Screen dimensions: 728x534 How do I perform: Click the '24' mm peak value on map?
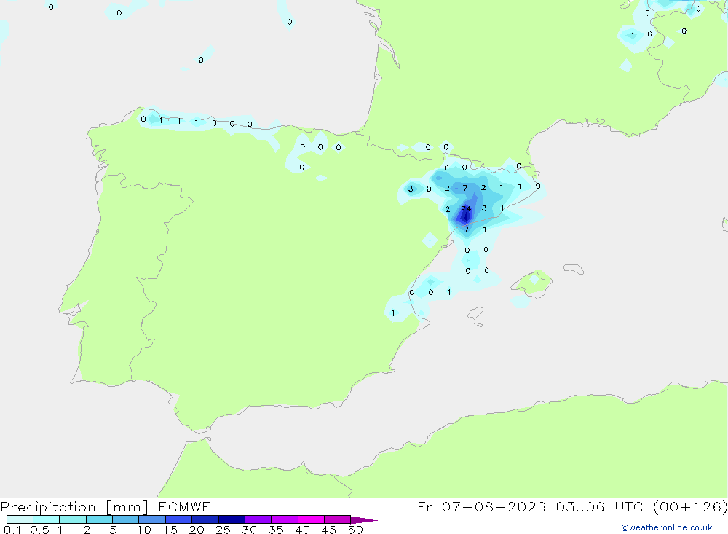tap(466, 208)
